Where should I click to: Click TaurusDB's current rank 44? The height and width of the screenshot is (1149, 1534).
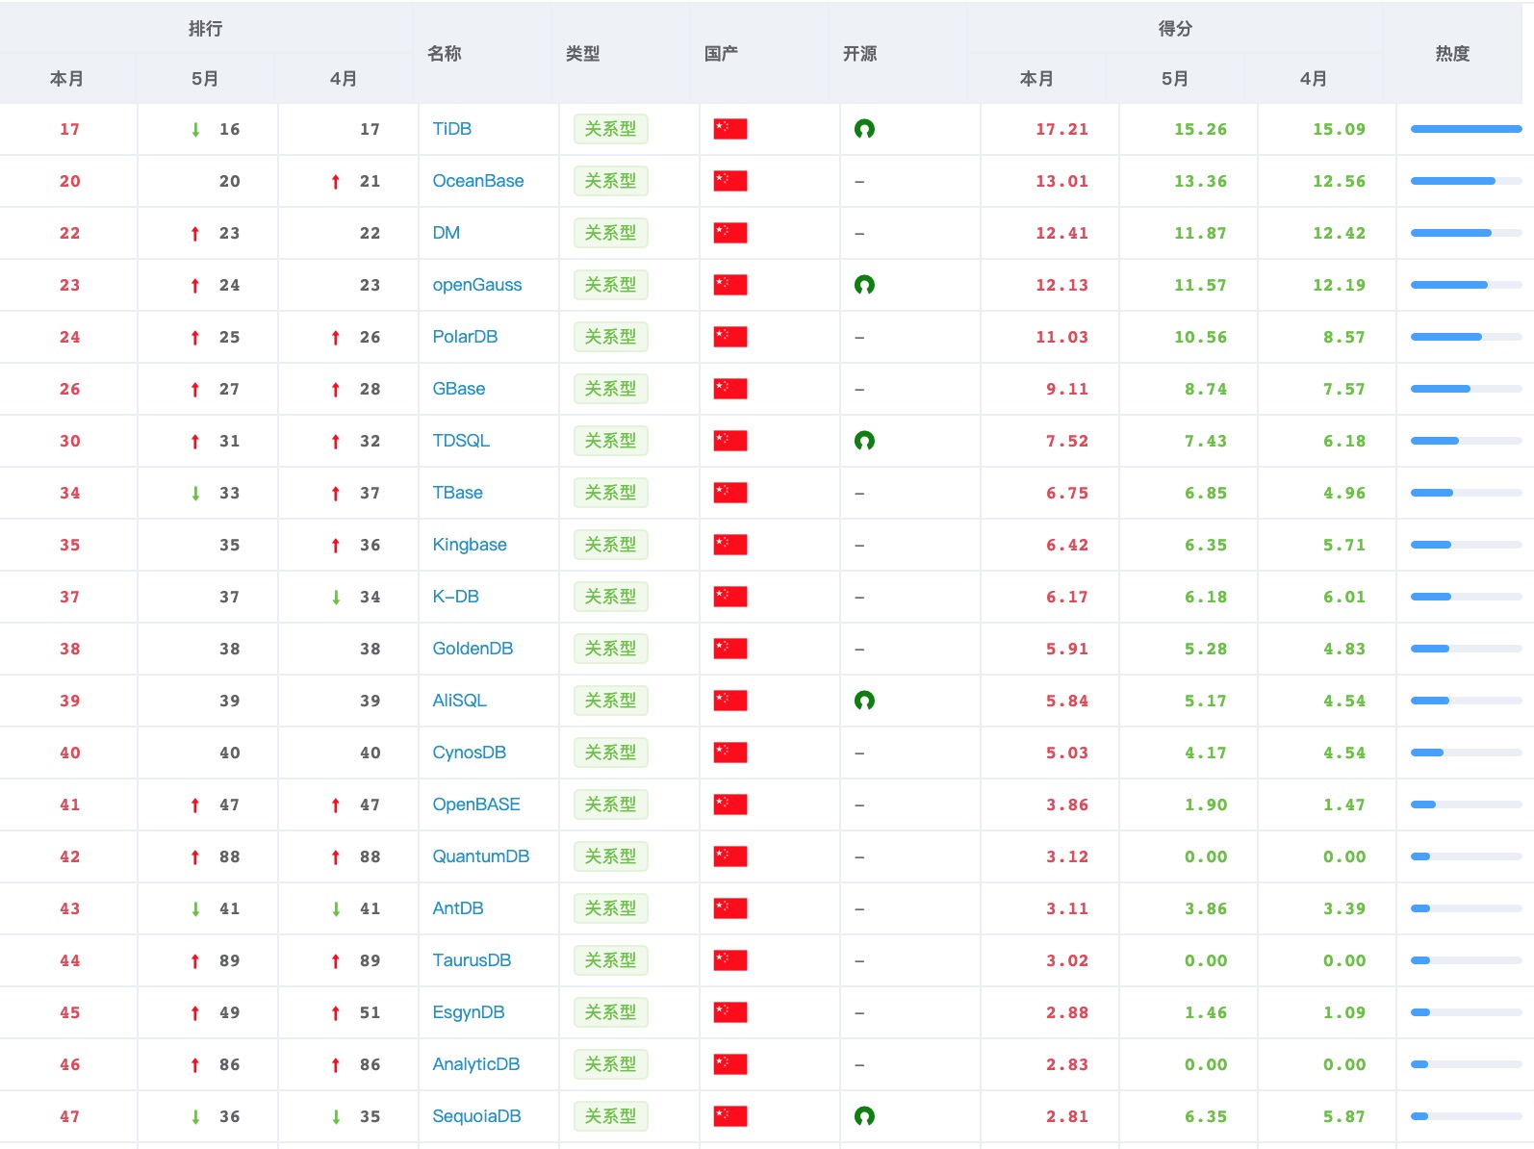click(70, 960)
